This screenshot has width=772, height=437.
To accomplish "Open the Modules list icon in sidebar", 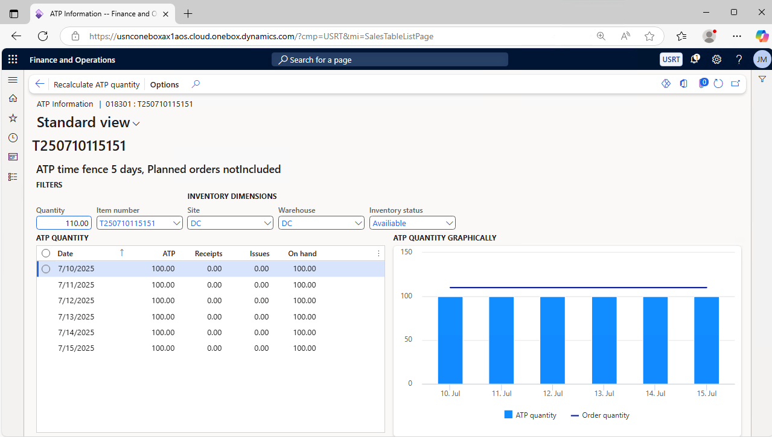I will [13, 177].
